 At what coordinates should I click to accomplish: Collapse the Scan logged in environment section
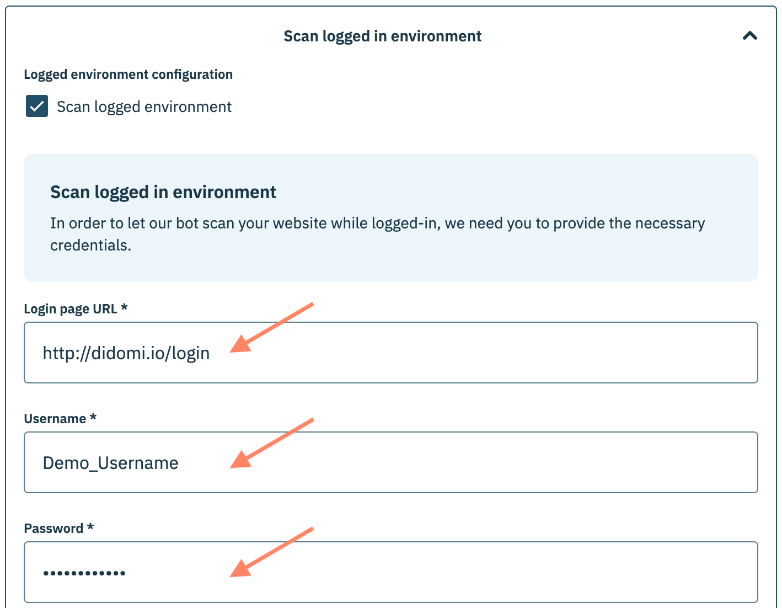[749, 36]
